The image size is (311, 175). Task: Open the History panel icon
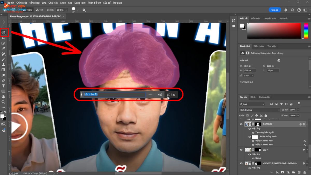[234, 20]
